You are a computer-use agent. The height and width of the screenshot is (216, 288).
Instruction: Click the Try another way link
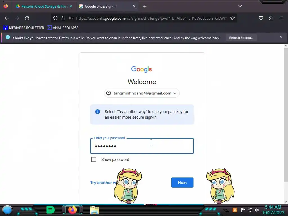(103, 183)
